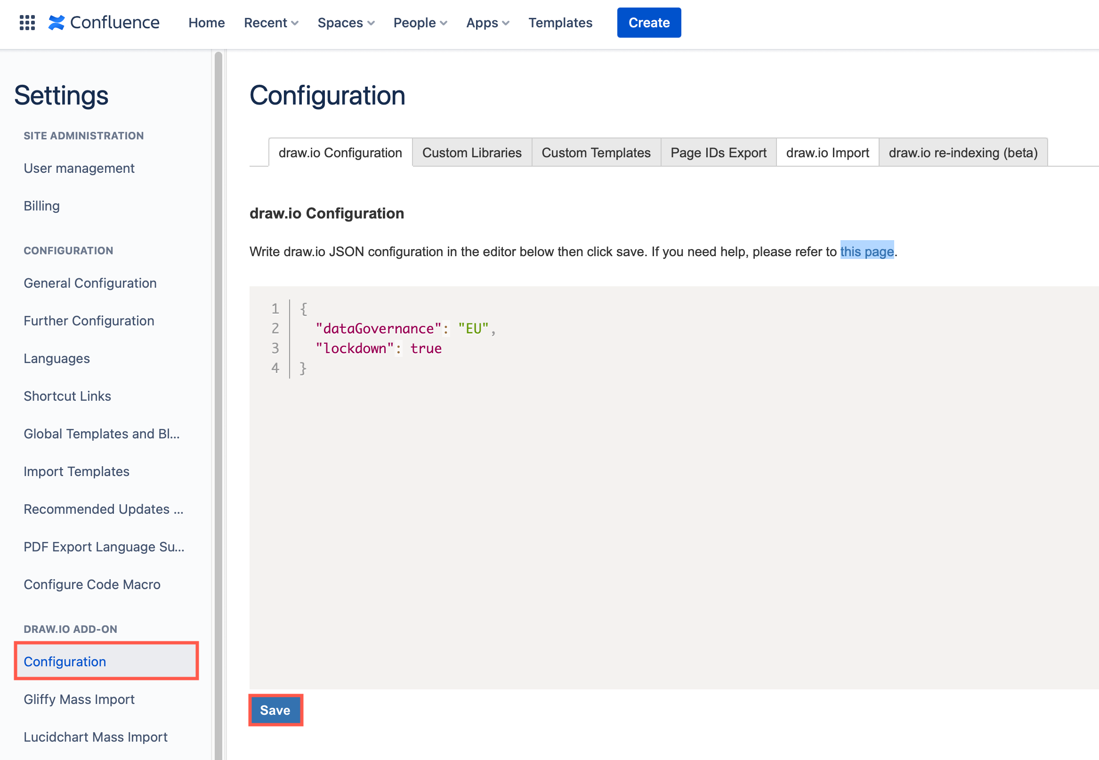This screenshot has width=1099, height=760.
Task: Switch to the Page IDs Export tab
Action: tap(718, 153)
